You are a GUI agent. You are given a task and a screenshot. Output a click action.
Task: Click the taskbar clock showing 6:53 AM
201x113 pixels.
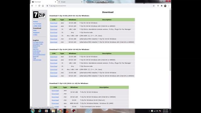coord(166,111)
